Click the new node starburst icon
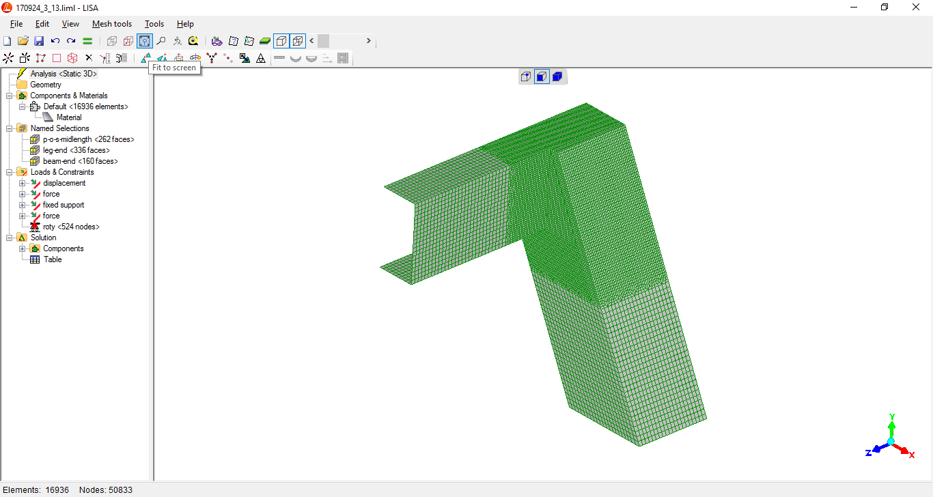The image size is (933, 497). click(x=8, y=59)
